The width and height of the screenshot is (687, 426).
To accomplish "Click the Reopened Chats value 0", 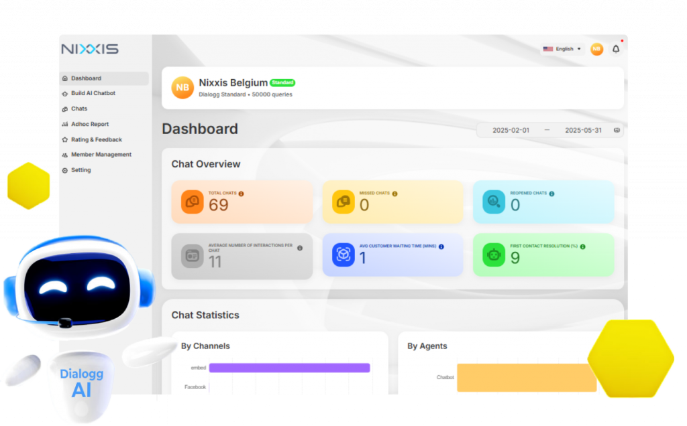I will tap(515, 205).
